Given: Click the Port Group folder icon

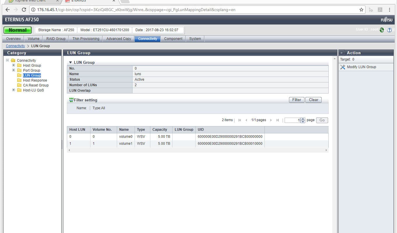Looking at the screenshot, I should [x=19, y=70].
